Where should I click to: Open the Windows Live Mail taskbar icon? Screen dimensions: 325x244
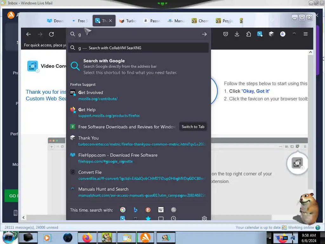pos(127,238)
